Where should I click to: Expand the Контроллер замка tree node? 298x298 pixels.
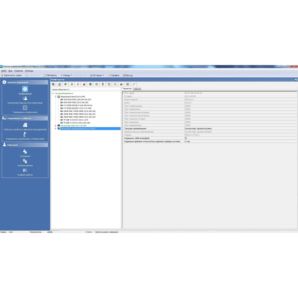[x=55, y=126]
